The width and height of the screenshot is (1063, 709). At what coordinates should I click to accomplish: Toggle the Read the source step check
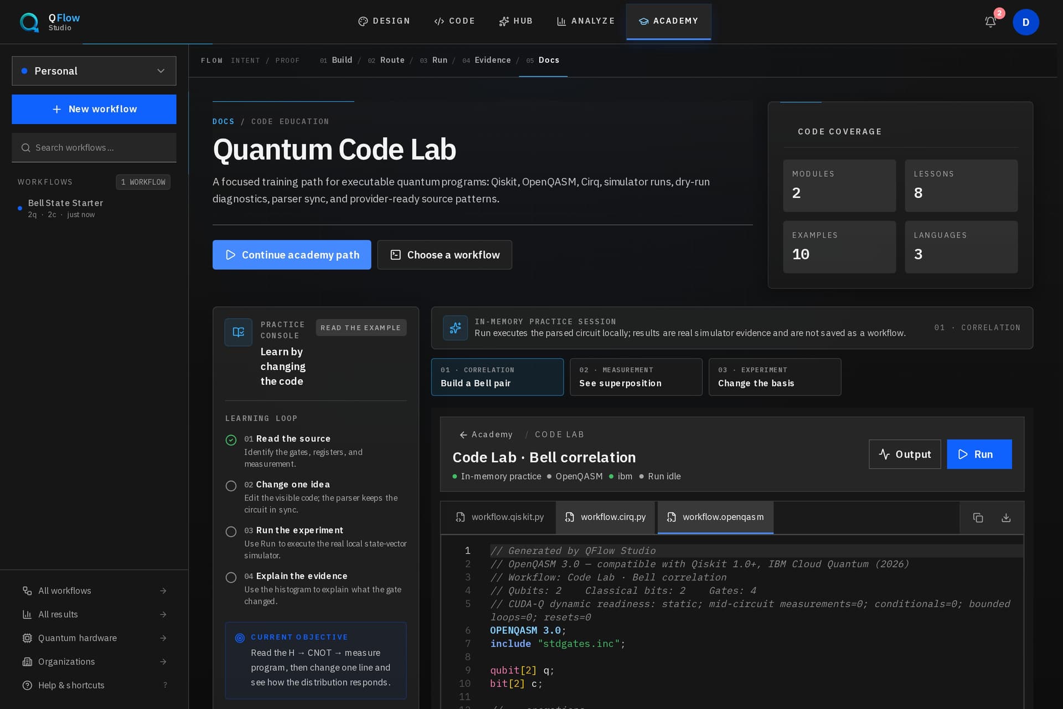point(231,440)
